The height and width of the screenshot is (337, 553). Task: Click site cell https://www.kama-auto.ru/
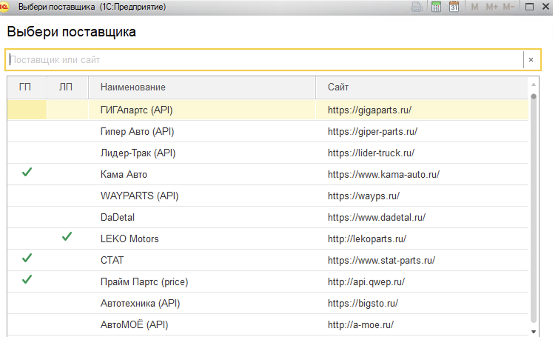click(383, 174)
